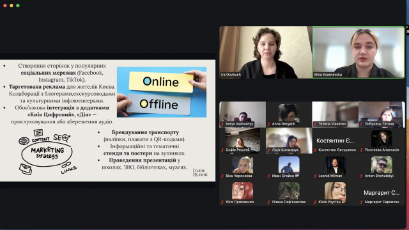
Task: Click Олена Саф'янникова's bridge profile picture
Action: (289, 190)
